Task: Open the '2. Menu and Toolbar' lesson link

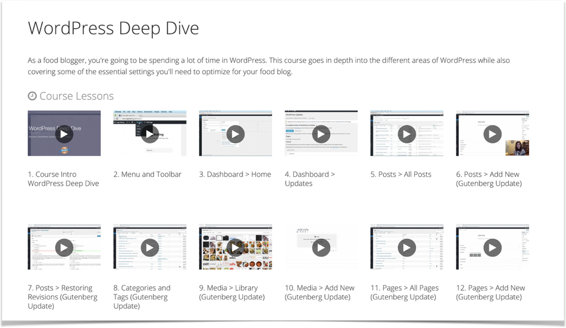Action: [147, 174]
